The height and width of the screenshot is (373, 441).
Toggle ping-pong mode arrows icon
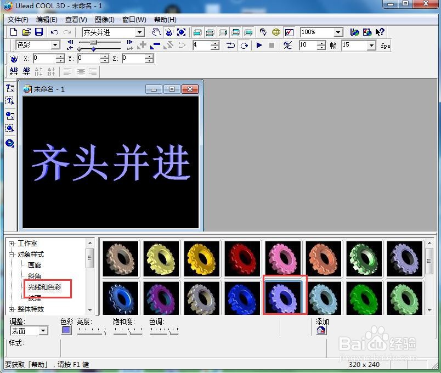[x=230, y=46]
